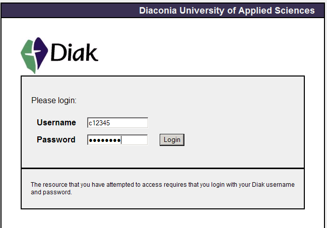Click the green half of the Diak emblem
The image size is (327, 228).
(x=28, y=57)
